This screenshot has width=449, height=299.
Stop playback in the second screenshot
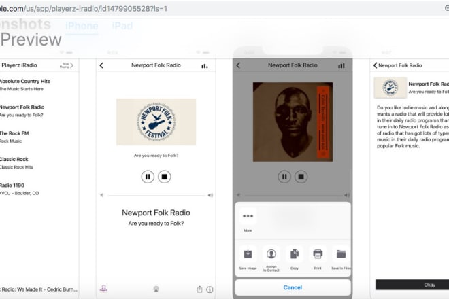coord(165,177)
